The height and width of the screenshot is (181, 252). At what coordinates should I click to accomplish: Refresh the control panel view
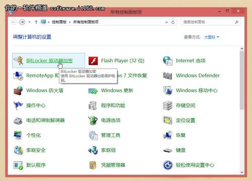coord(173,22)
